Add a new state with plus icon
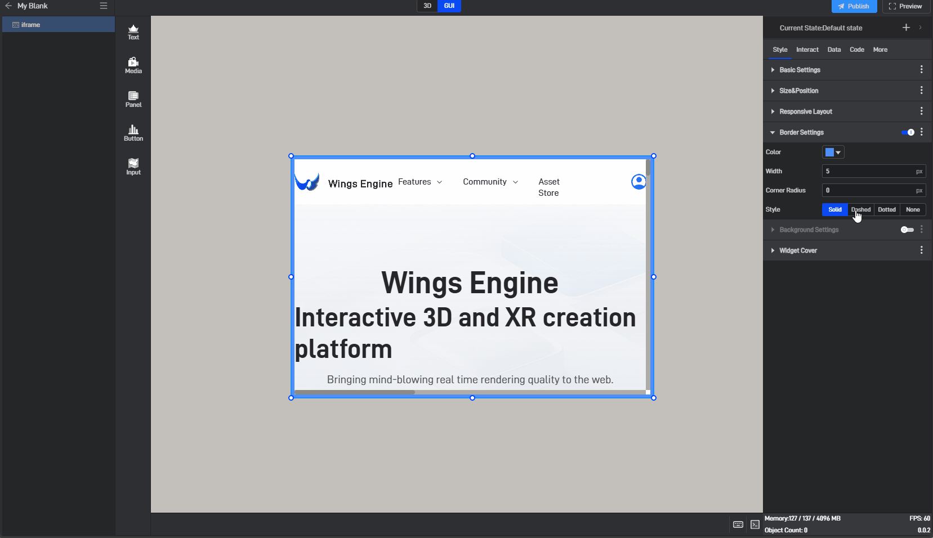The image size is (933, 538). pyautogui.click(x=906, y=28)
